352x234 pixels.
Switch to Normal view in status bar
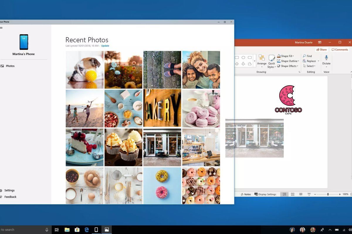(284, 194)
